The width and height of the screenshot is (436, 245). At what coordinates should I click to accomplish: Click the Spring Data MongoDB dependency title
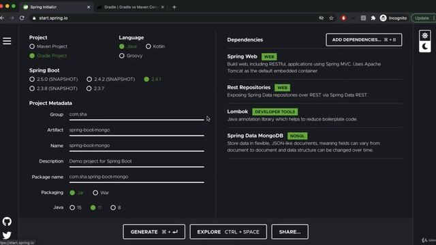click(255, 136)
